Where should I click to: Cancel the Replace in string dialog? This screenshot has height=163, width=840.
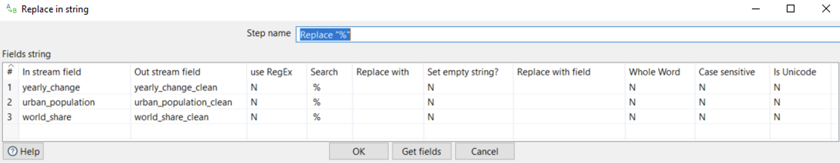(x=484, y=151)
